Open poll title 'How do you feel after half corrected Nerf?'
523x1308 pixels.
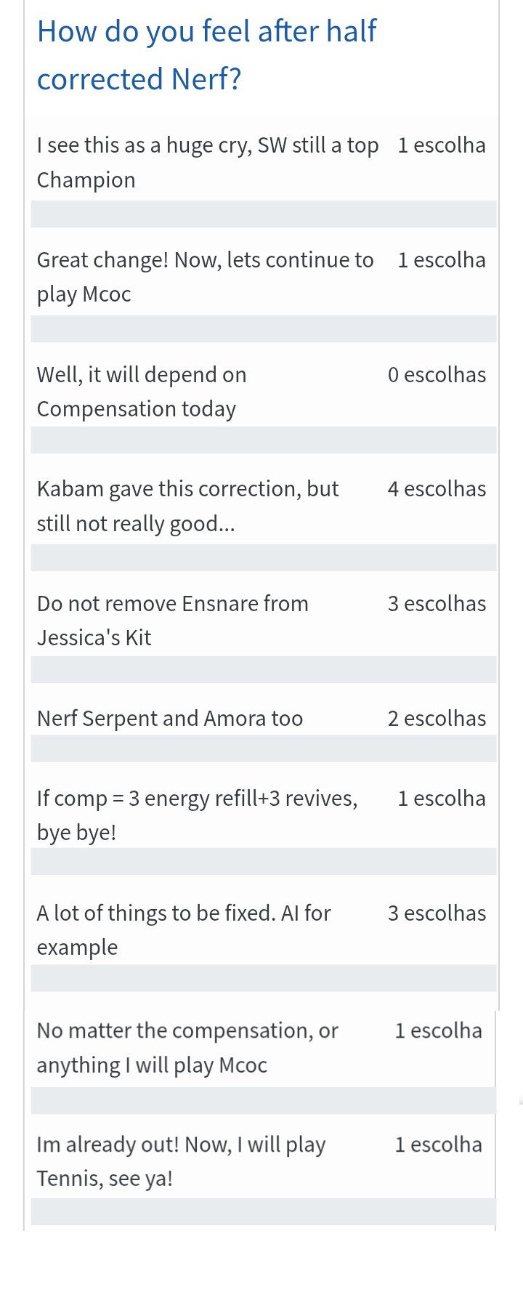206,54
